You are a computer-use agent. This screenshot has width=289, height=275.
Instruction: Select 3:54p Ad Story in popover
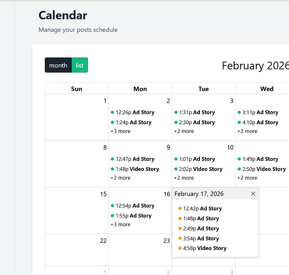pyautogui.click(x=201, y=238)
